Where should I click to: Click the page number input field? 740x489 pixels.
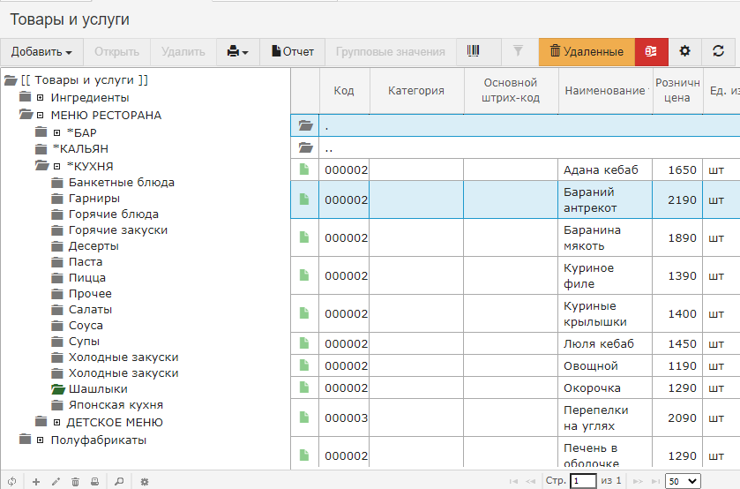[x=583, y=481]
